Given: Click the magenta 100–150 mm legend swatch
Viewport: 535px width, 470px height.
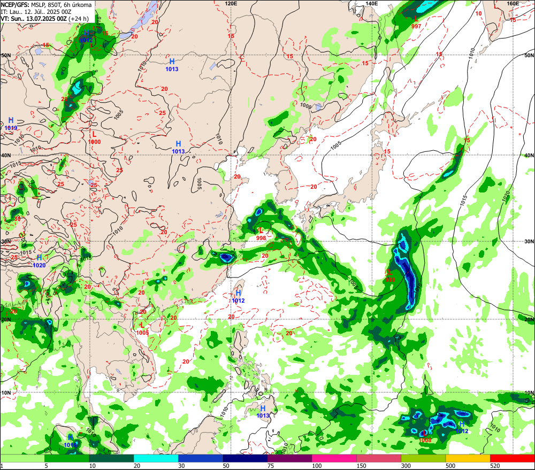Looking at the screenshot, I should pyautogui.click(x=334, y=458).
